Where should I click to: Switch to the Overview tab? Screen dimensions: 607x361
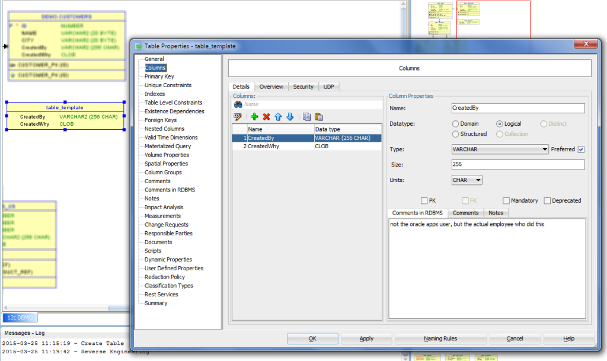271,87
